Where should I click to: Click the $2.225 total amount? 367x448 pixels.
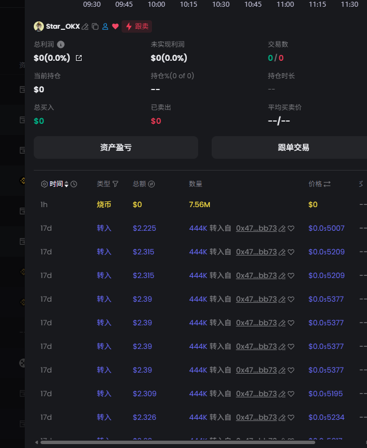pyautogui.click(x=144, y=229)
